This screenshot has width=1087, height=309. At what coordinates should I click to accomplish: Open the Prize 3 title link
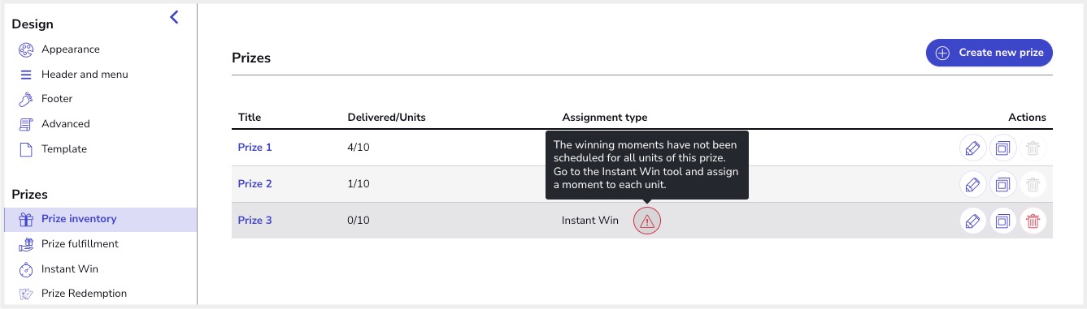point(254,220)
